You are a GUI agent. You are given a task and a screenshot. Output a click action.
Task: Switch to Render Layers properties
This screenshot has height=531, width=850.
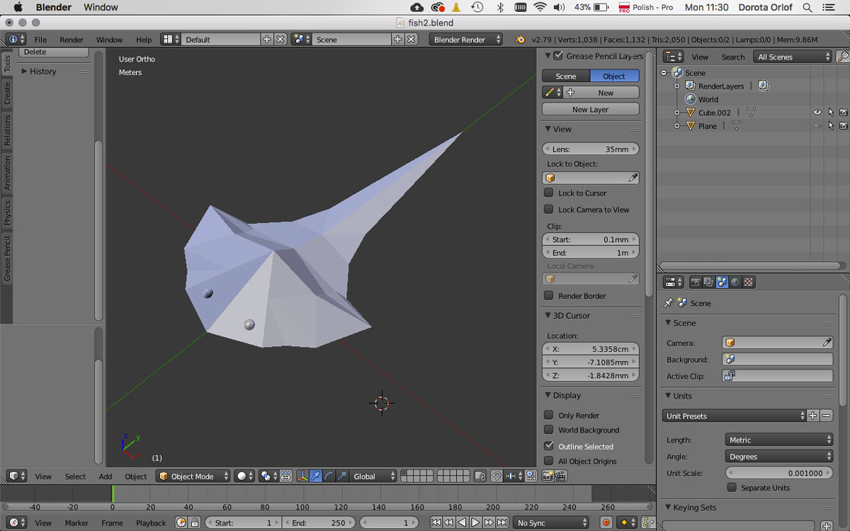[x=708, y=282]
